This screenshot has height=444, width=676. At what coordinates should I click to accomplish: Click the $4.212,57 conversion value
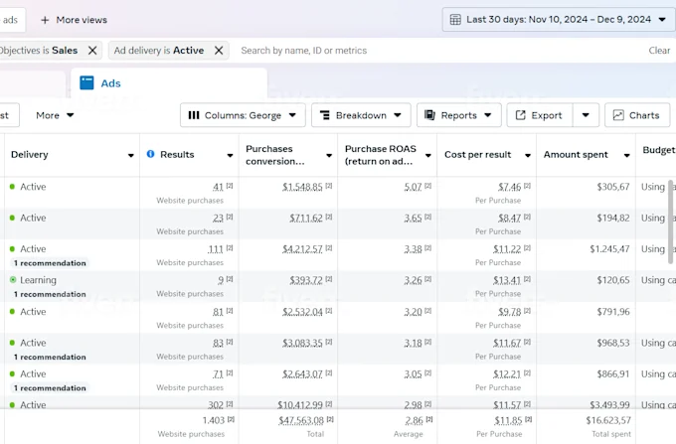302,249
